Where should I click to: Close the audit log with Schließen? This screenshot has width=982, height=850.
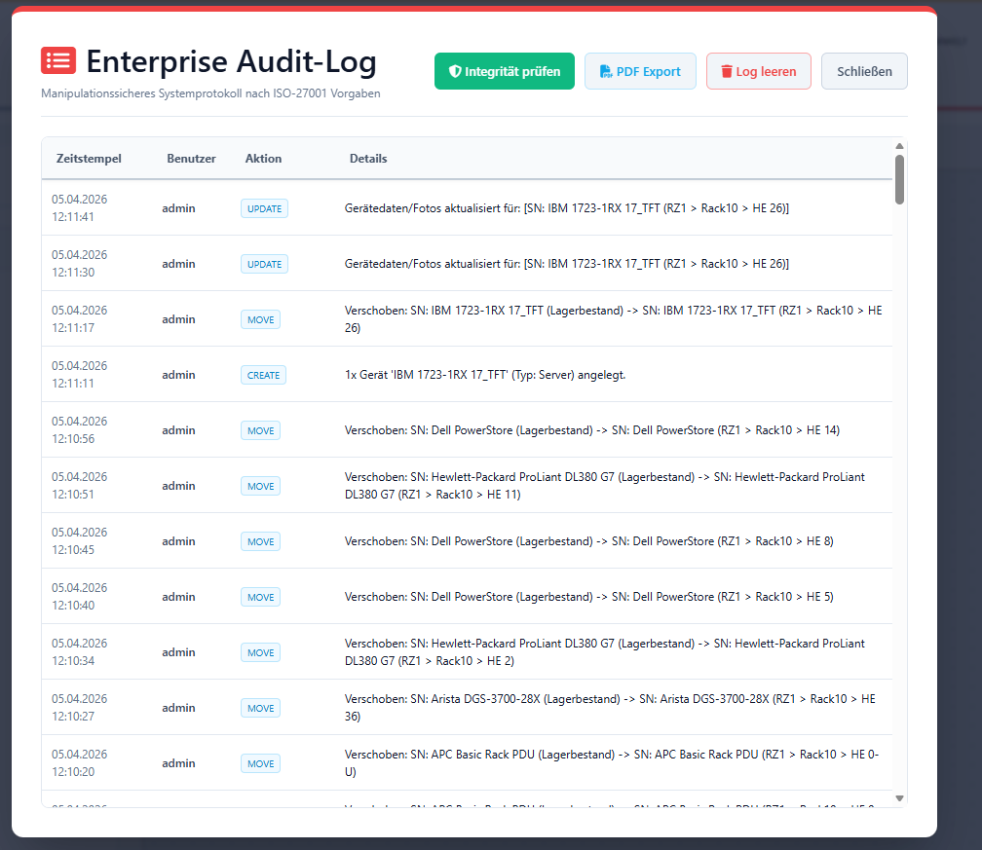click(x=864, y=71)
